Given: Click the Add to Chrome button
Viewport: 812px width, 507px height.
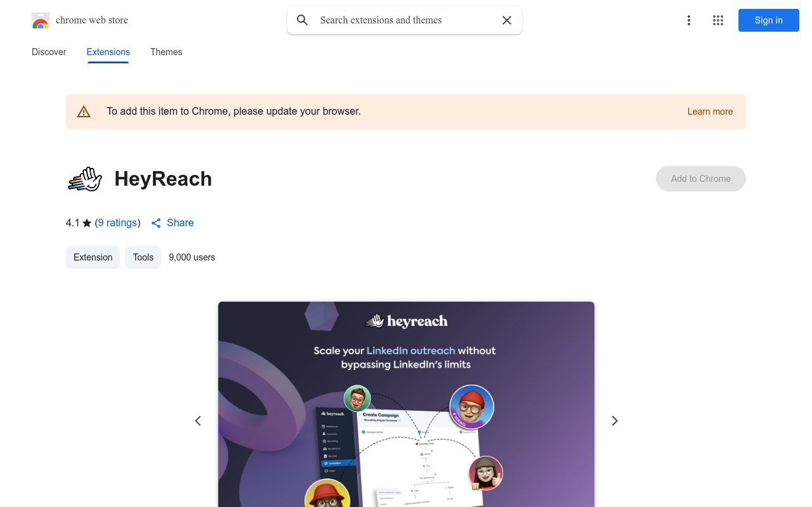Looking at the screenshot, I should point(701,179).
